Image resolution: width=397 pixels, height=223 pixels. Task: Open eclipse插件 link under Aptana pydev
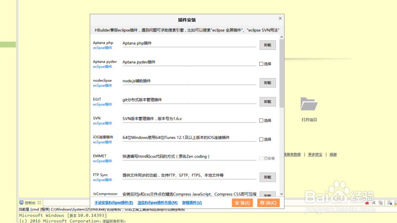tap(102, 67)
